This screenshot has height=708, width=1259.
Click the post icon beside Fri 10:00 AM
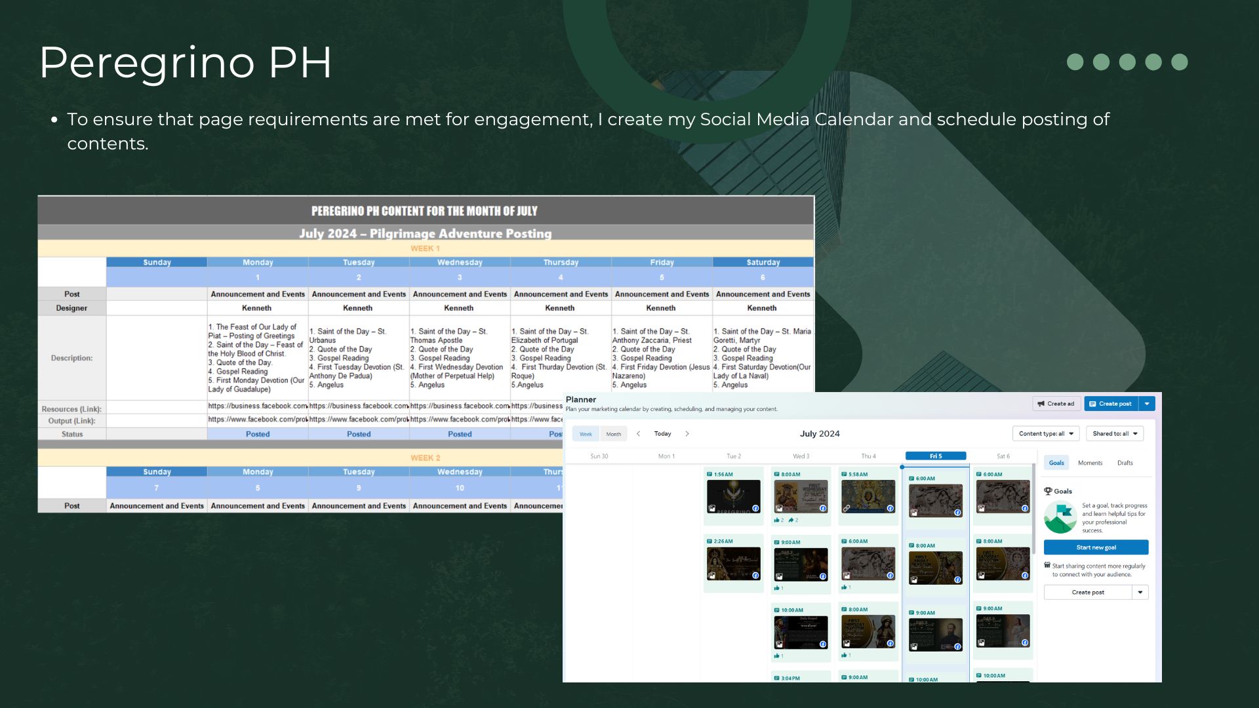point(911,680)
